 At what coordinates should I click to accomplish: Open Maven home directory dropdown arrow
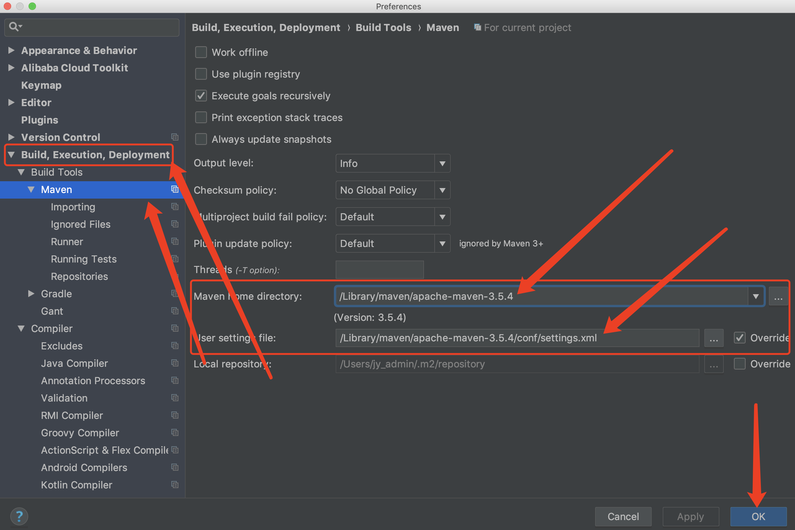click(756, 296)
